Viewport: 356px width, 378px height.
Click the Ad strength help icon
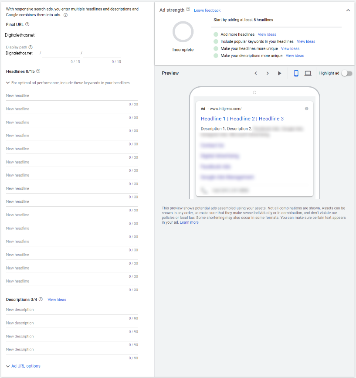point(188,10)
